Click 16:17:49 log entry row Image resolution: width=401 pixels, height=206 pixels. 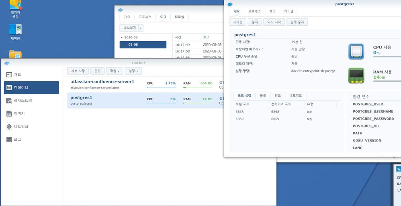pyautogui.click(x=198, y=44)
